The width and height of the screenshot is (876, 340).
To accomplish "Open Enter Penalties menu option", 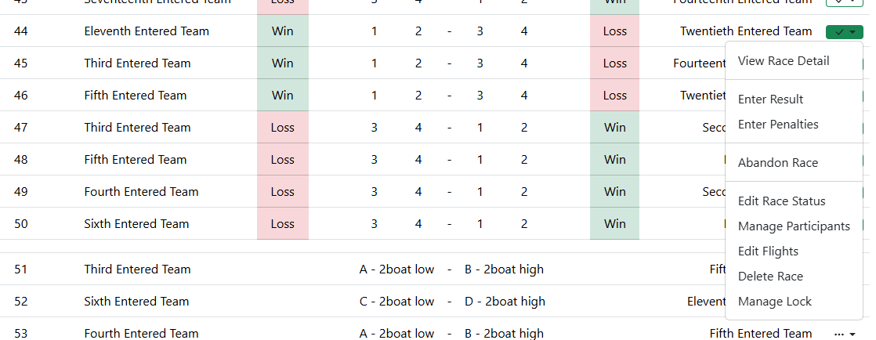I will [778, 125].
